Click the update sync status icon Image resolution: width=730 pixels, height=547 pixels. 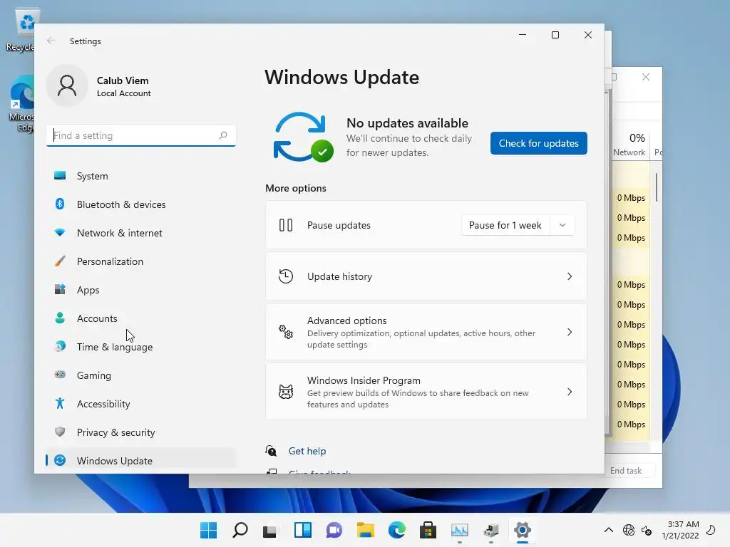303,137
